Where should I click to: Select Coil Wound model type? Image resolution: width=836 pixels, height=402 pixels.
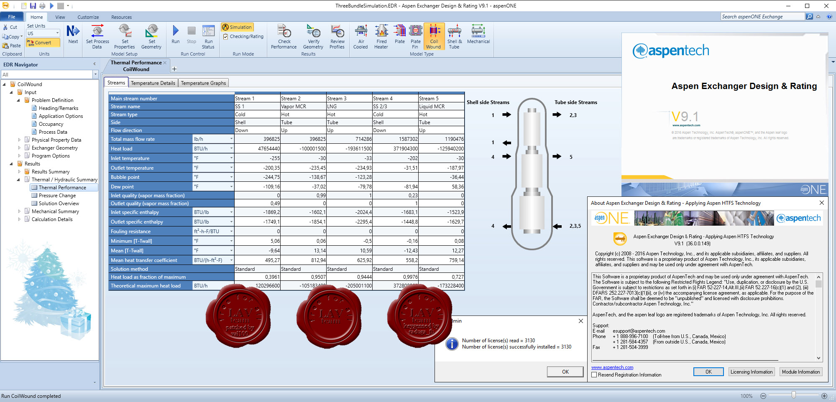tap(434, 37)
